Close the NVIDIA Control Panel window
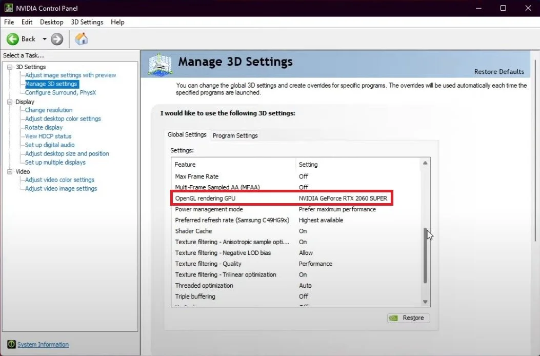 tap(528, 8)
